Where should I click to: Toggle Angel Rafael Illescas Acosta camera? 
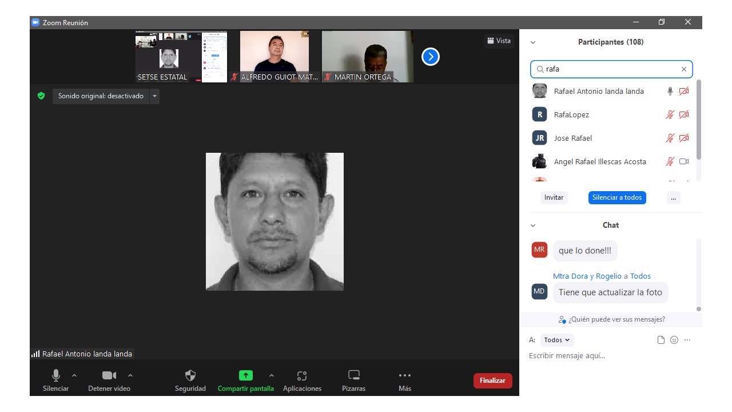click(684, 161)
